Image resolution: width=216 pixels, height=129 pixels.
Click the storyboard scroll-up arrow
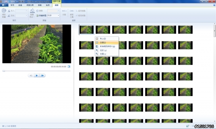pos(215,24)
